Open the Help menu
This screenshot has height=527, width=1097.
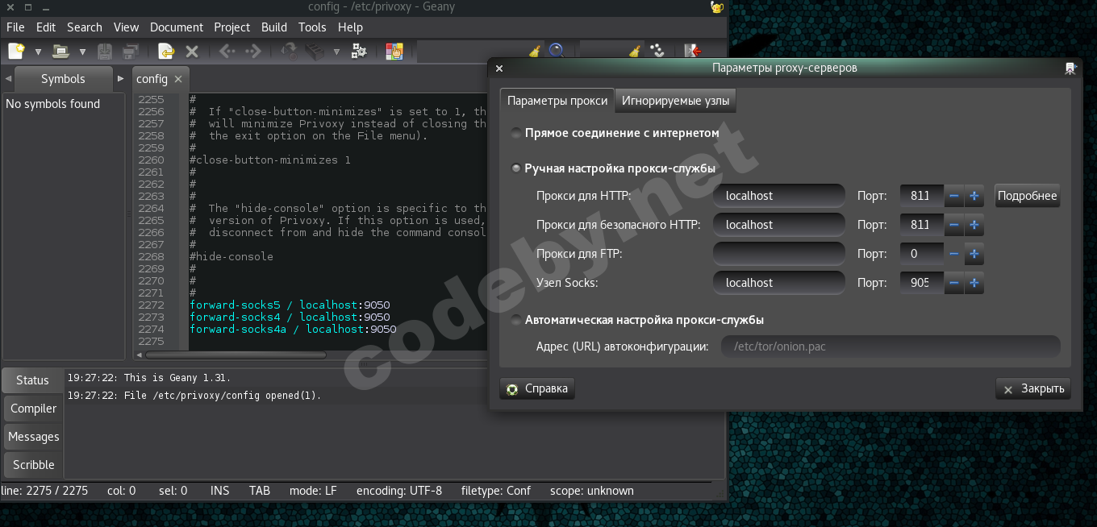click(350, 27)
